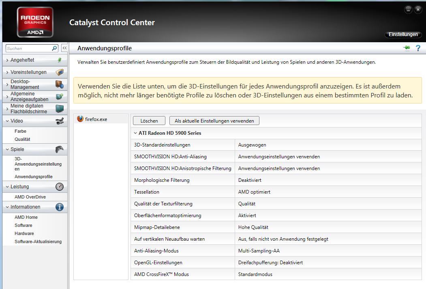
Task: Click Auf vertikalen Neuaufbau warten label
Action: (x=169, y=239)
